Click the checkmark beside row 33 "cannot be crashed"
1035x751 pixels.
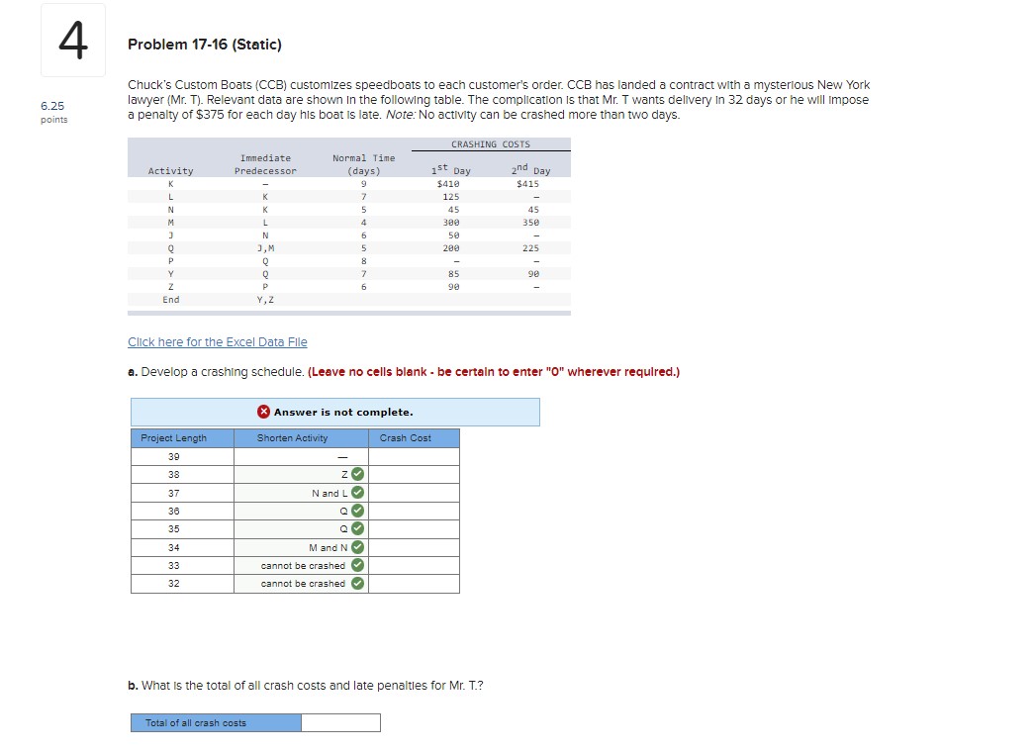coord(356,565)
